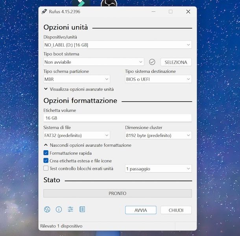240x236 pixels.
Task: Open the Dispositivo/unità dropdown
Action: pos(117,45)
